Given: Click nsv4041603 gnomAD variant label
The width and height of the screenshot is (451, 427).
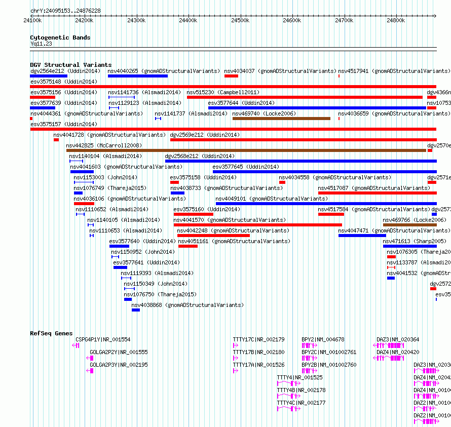Looking at the screenshot, I should 126,167.
